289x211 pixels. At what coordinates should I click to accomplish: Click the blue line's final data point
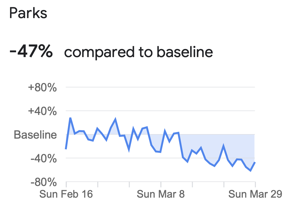(x=255, y=162)
